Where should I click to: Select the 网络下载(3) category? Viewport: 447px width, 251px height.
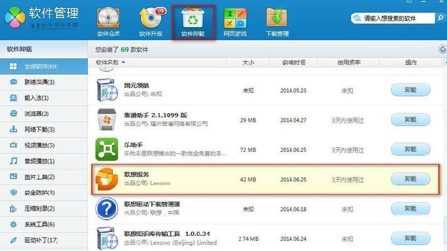point(44,129)
